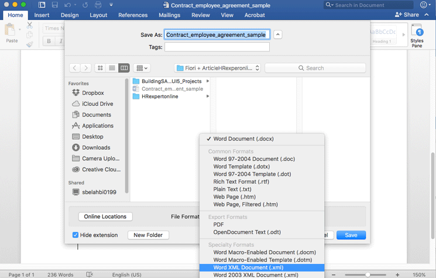Open the group-by arrangement dropdown

tap(142, 68)
